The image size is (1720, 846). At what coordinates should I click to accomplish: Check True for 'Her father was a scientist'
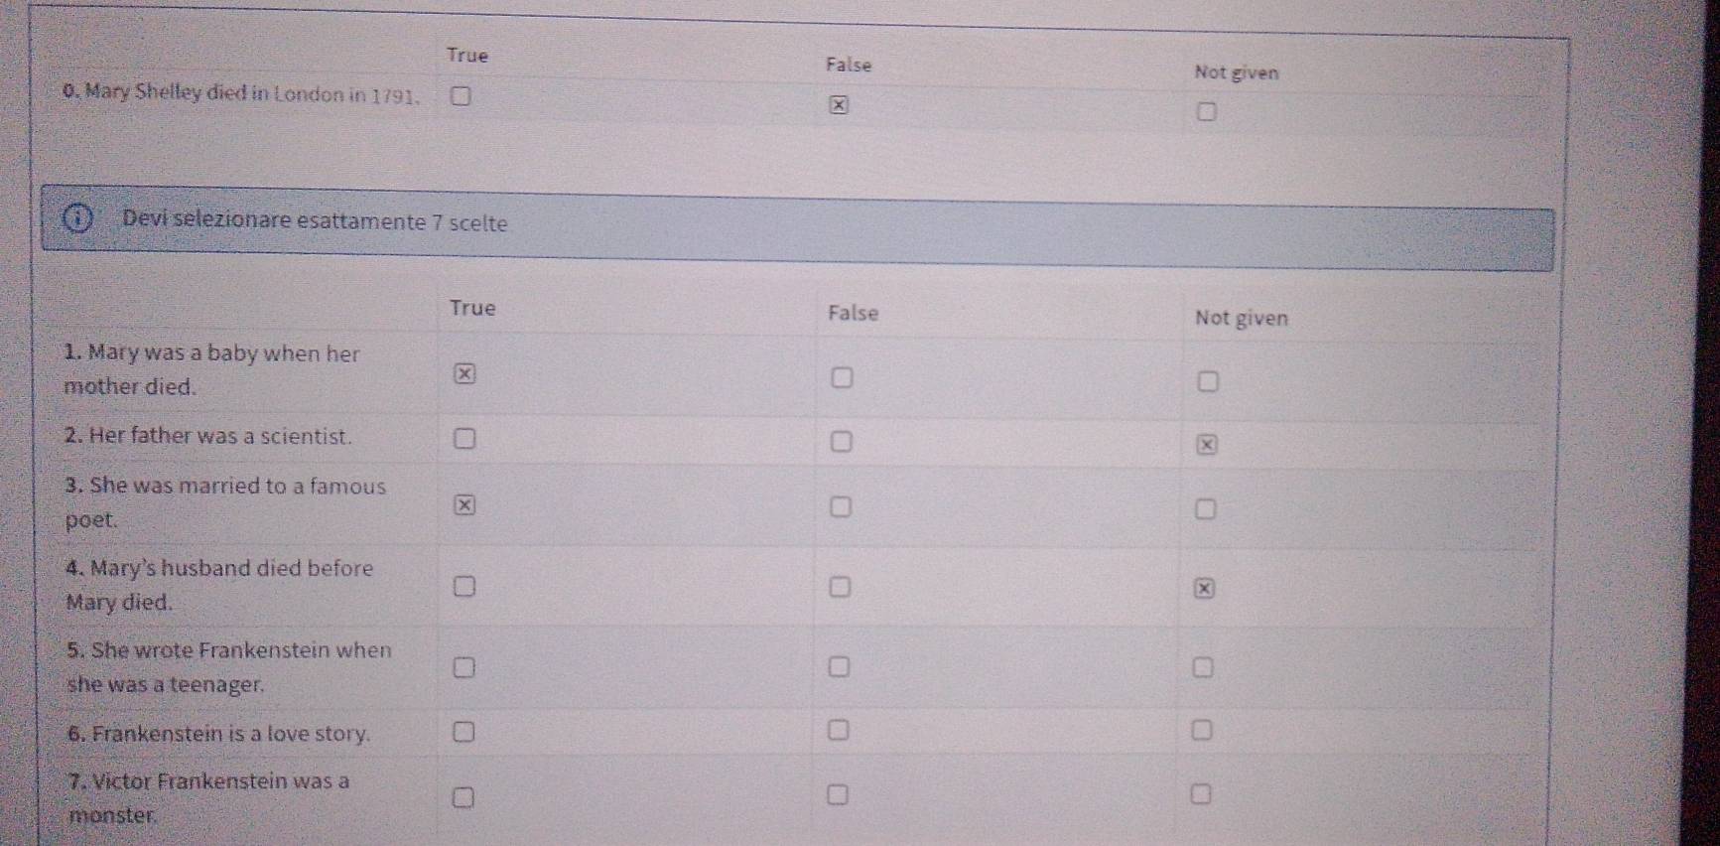coord(463,439)
